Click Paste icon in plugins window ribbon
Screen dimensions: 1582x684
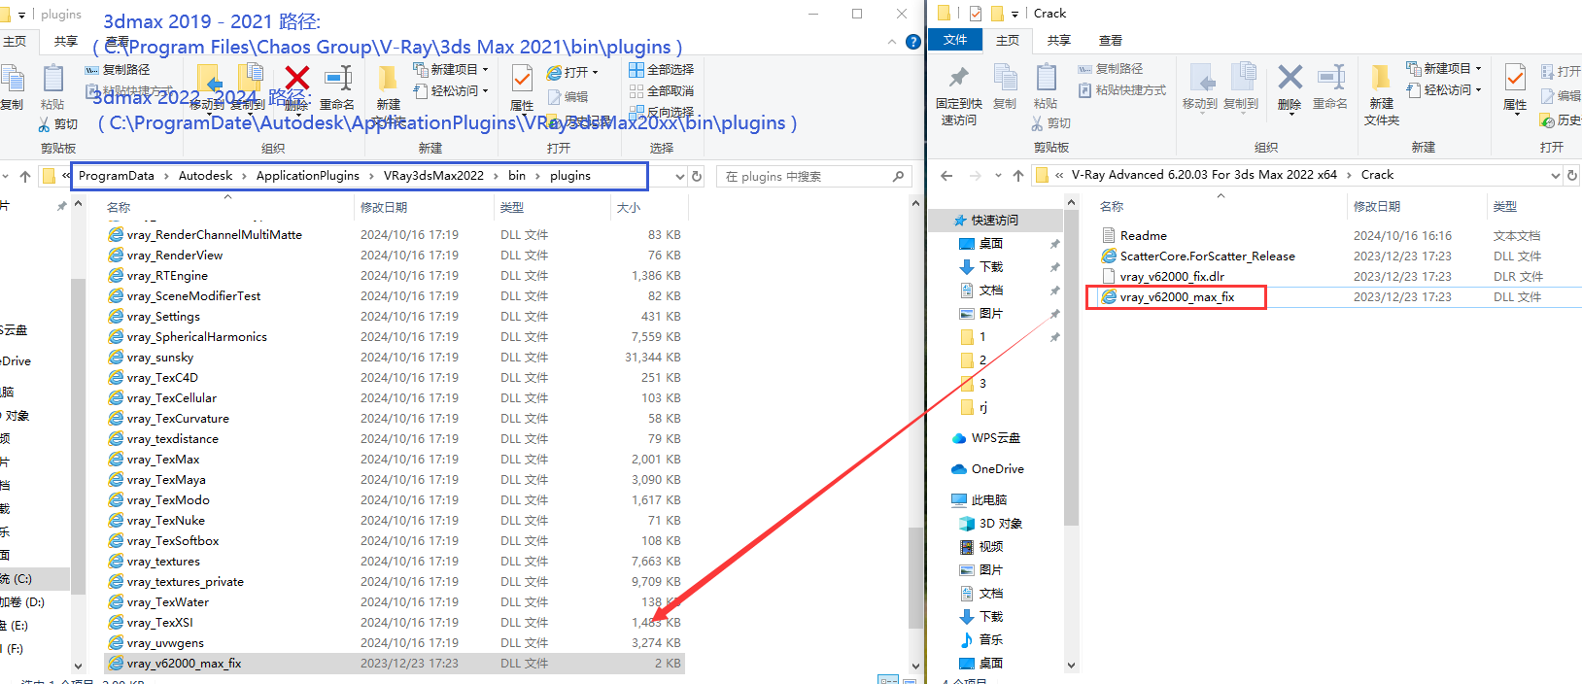pos(52,79)
